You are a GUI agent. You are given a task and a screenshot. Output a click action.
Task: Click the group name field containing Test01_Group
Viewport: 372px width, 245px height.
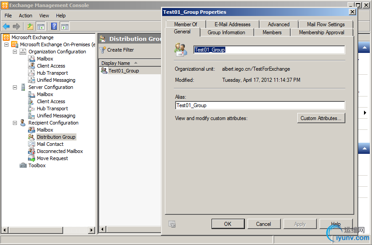tap(269, 50)
